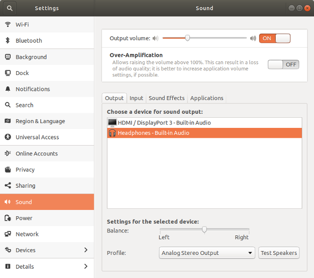Click the search magnifier button in header

click(x=10, y=8)
